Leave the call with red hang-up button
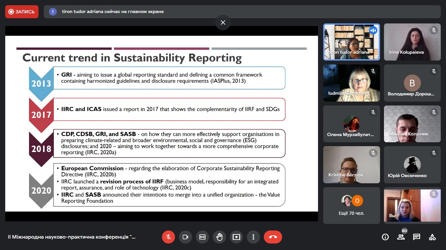Image resolution: width=446 pixels, height=250 pixels. pos(273,237)
